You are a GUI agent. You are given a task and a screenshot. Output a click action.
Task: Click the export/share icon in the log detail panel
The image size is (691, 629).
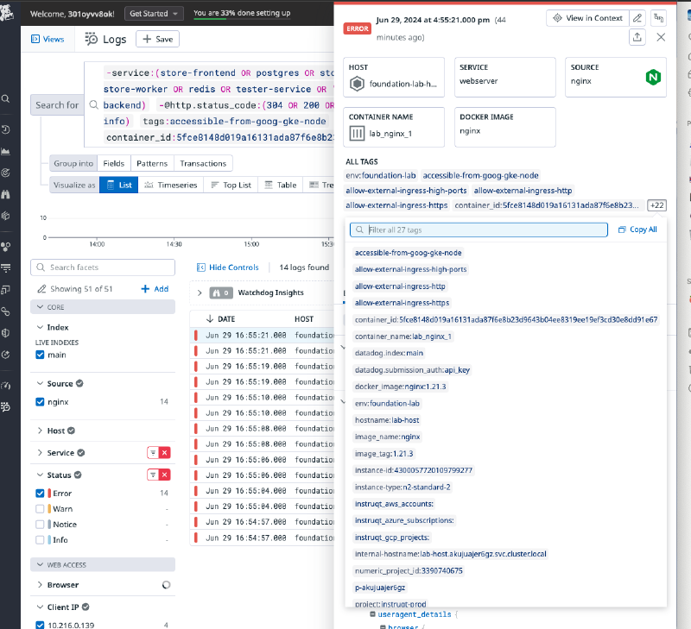[637, 37]
